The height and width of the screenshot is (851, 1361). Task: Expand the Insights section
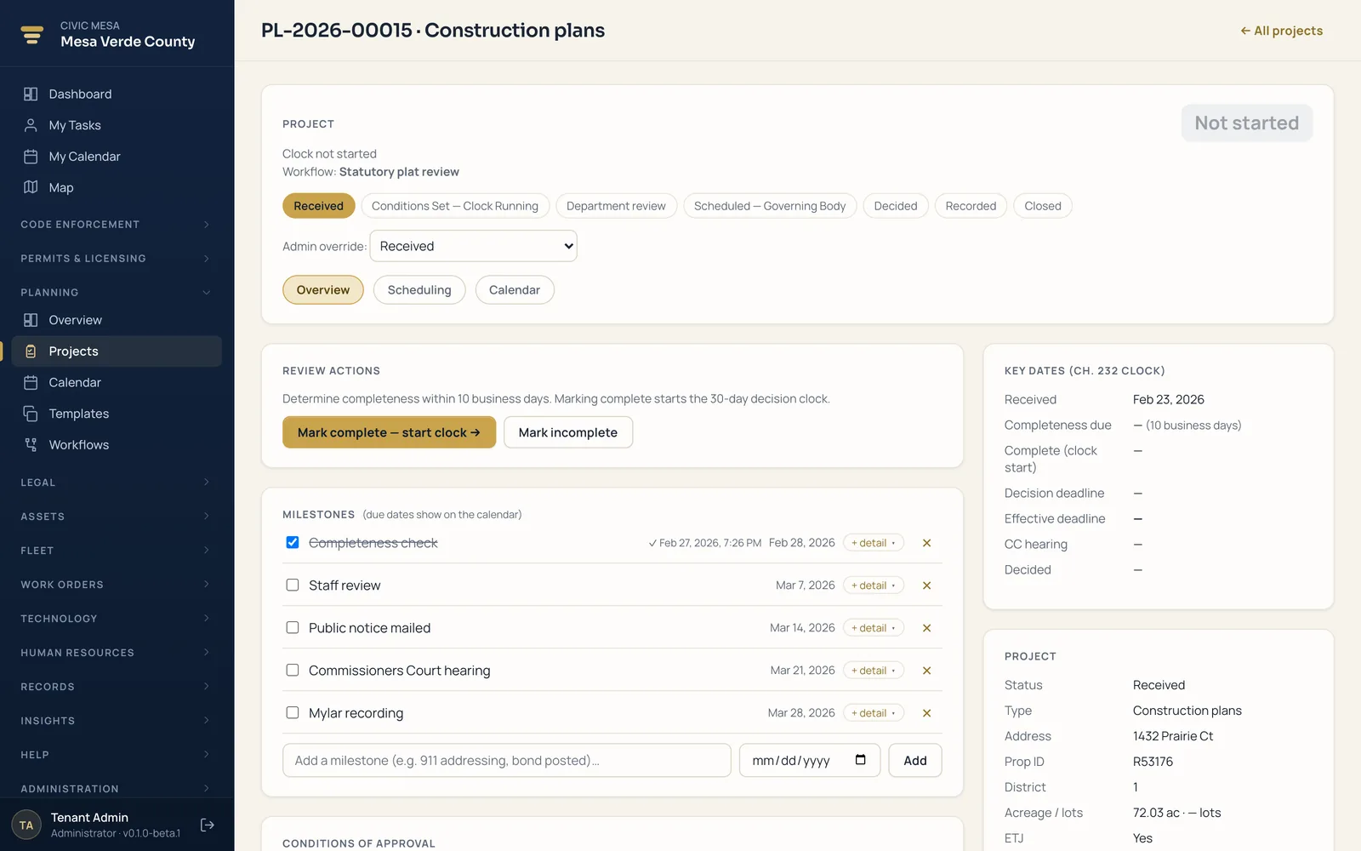pyautogui.click(x=117, y=721)
